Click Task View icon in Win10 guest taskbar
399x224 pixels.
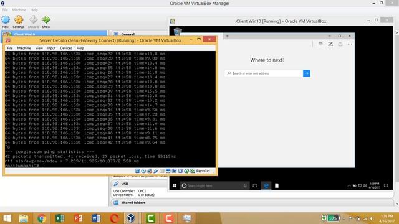(255, 185)
